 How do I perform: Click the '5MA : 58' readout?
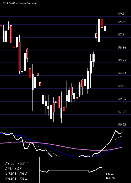(13, 169)
